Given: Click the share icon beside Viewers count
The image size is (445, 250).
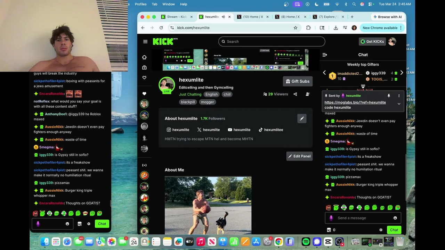Looking at the screenshot, I should tap(295, 94).
